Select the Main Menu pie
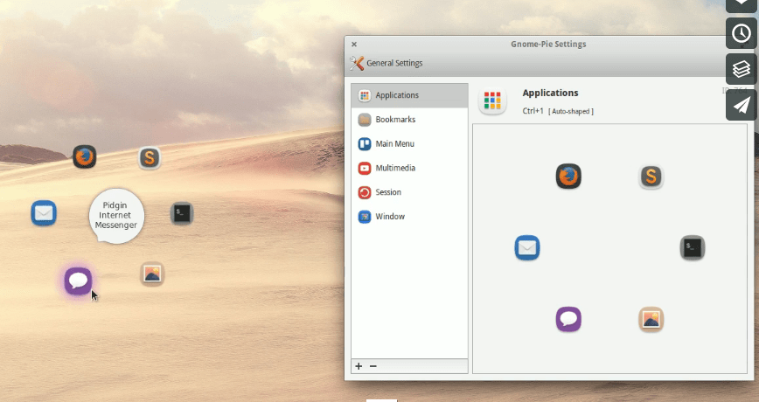The image size is (759, 402). [x=409, y=143]
